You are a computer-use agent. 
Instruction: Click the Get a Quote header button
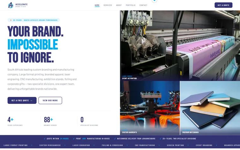pos(224,5)
